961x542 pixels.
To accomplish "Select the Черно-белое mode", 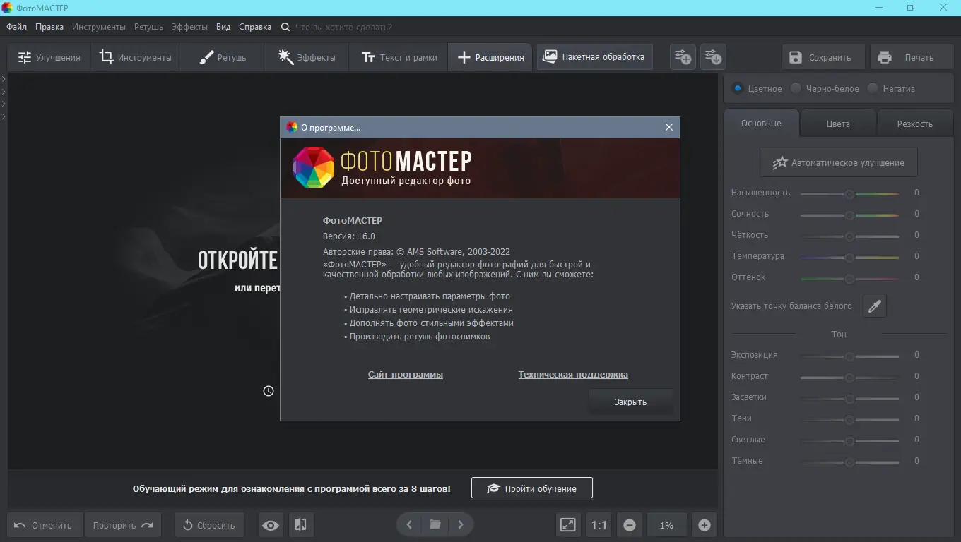I will (x=796, y=89).
